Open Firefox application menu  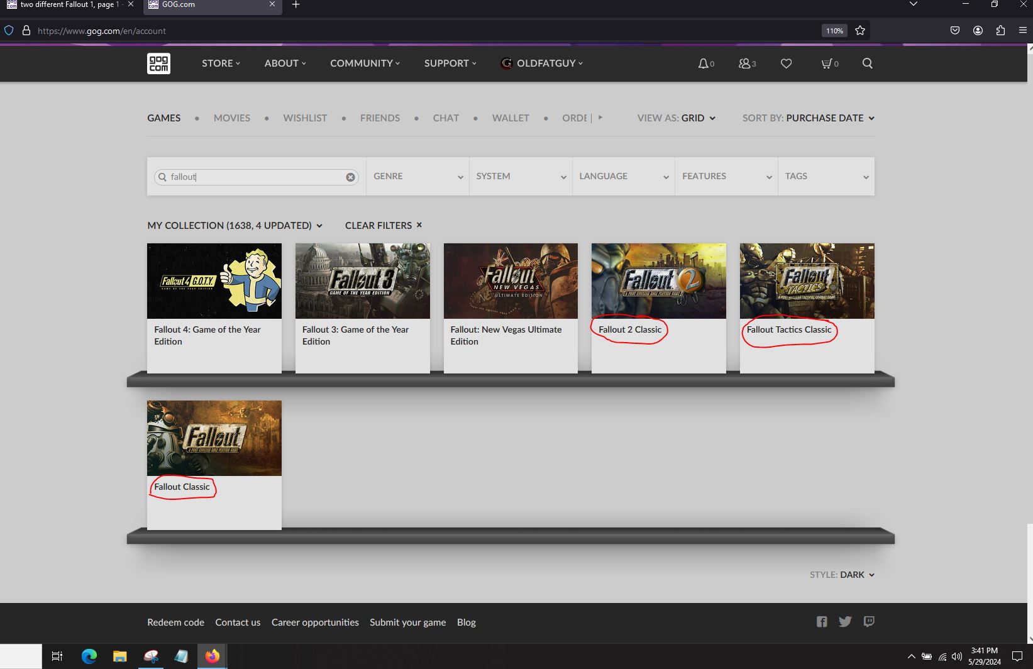(1023, 30)
